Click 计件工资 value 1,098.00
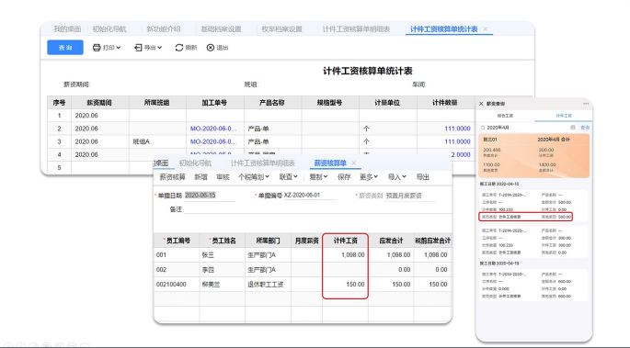Screen dimensions: 630x348 pyautogui.click(x=353, y=255)
